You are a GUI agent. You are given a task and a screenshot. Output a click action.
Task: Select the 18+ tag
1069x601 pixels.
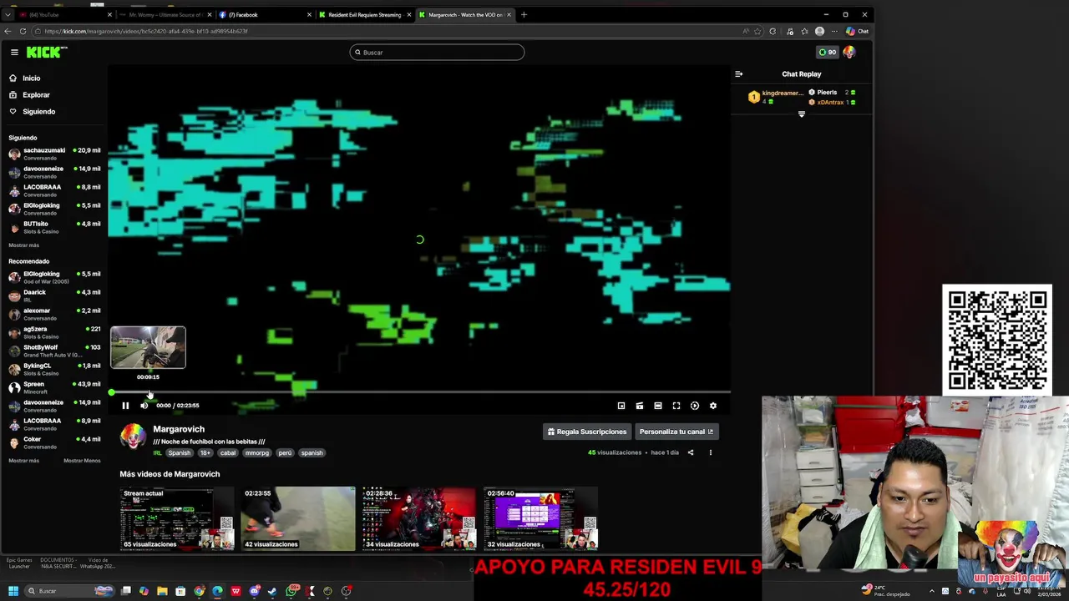205,453
